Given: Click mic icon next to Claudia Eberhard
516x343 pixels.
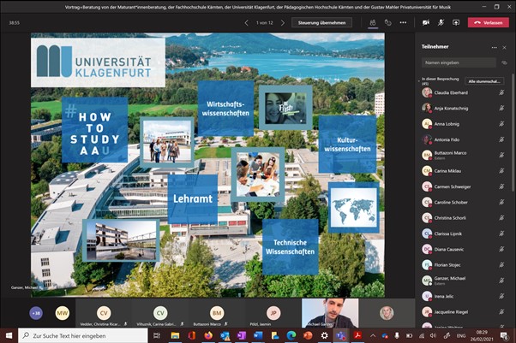Looking at the screenshot, I should tap(501, 92).
